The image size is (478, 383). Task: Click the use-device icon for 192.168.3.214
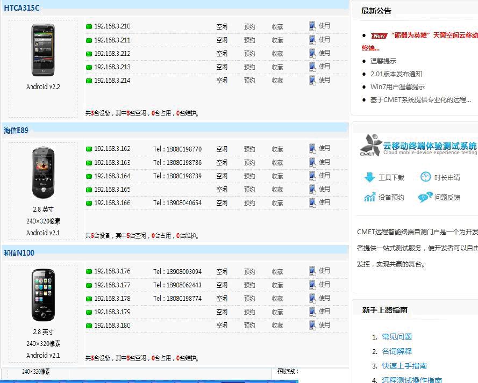click(x=312, y=80)
